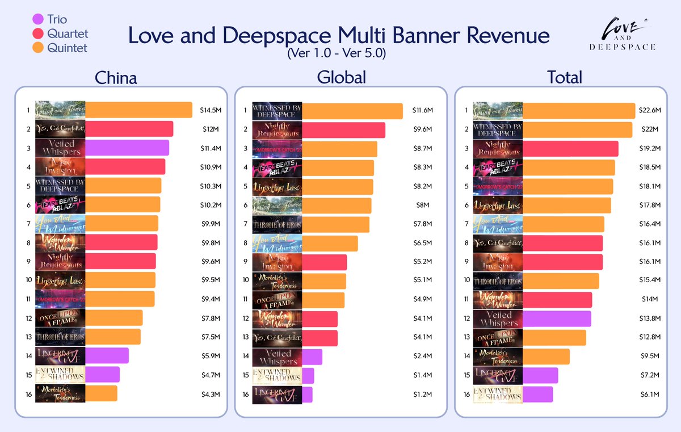This screenshot has height=432, width=681.
Task: Click the red Quartet legend dot
Action: 39,33
